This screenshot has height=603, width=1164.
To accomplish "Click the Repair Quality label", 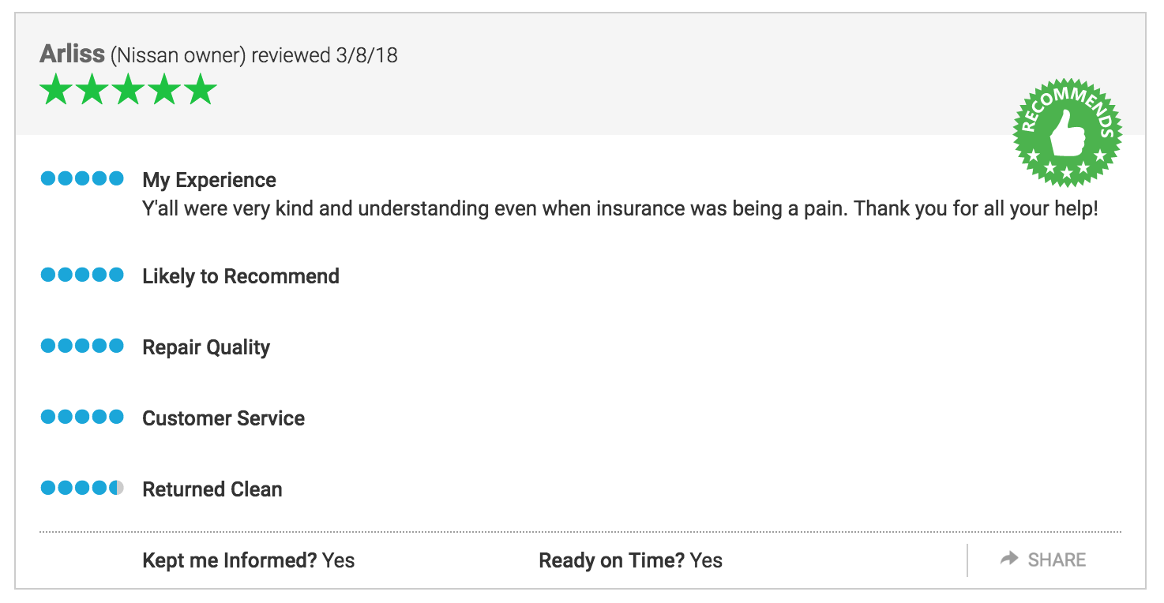I will pos(206,347).
